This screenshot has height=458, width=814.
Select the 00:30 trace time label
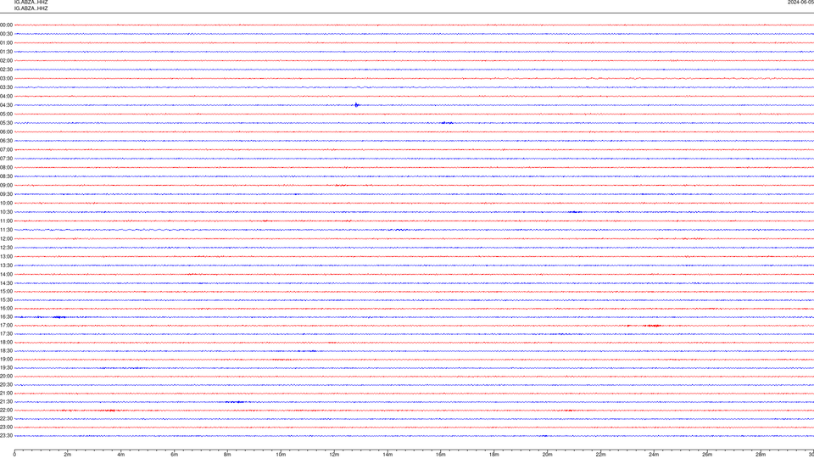point(6,34)
